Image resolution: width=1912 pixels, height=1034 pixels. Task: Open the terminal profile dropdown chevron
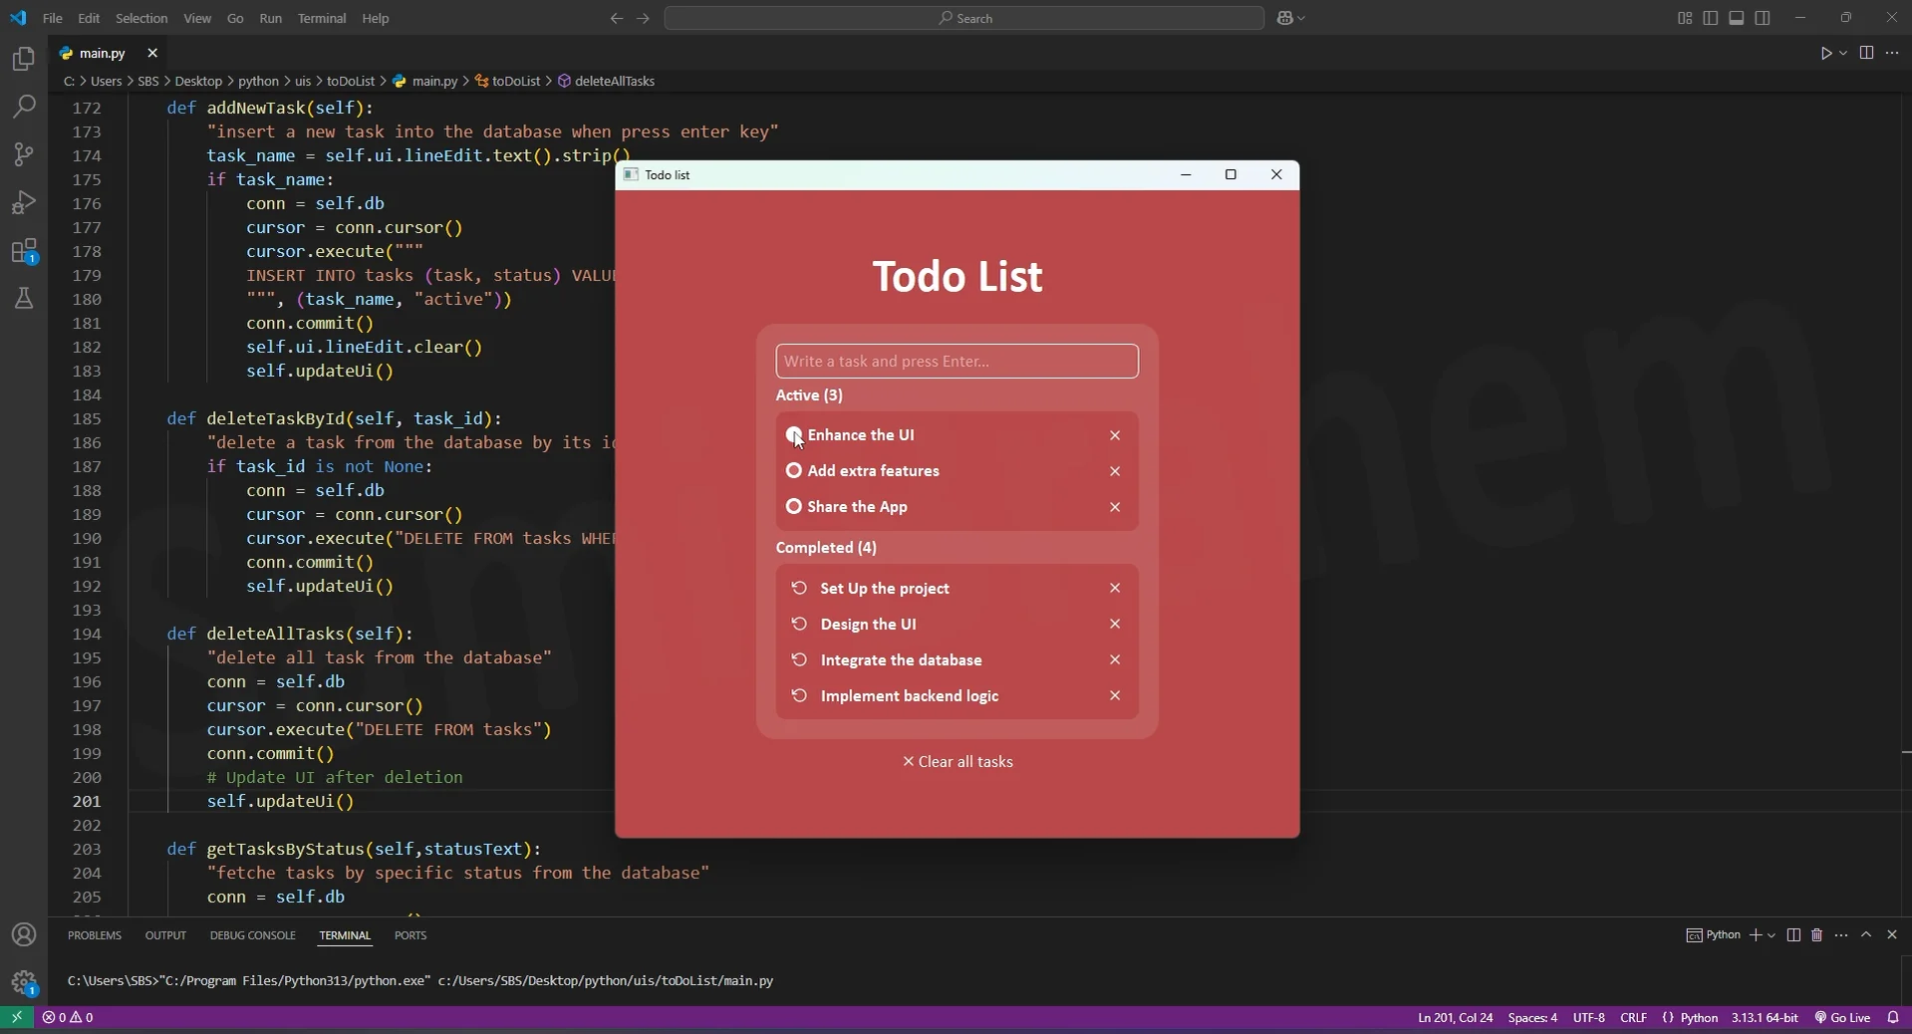coord(1770,935)
